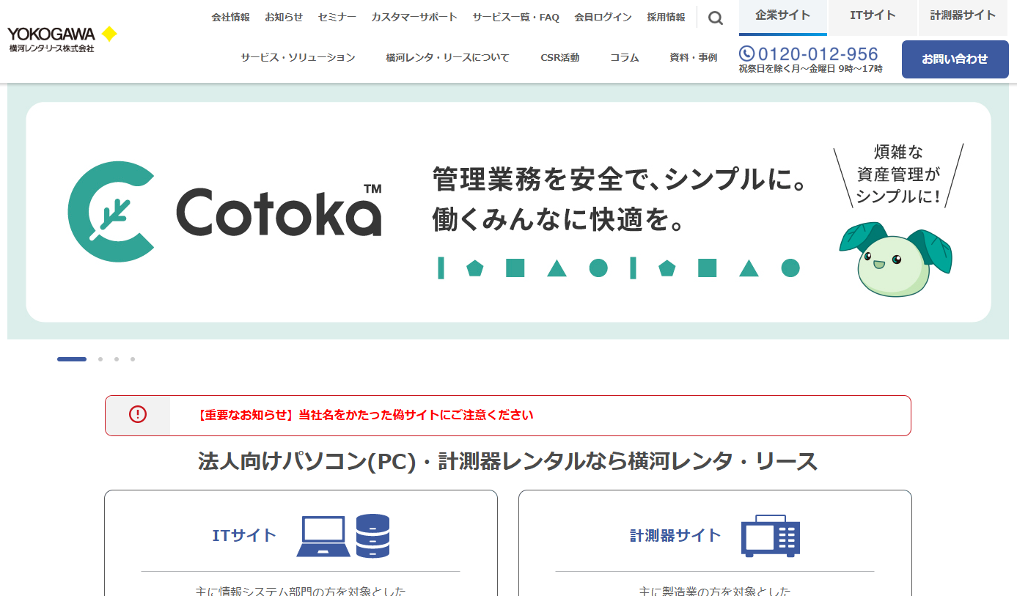The width and height of the screenshot is (1017, 596).
Task: Click the 0120-012-956 phone number
Action: (818, 54)
